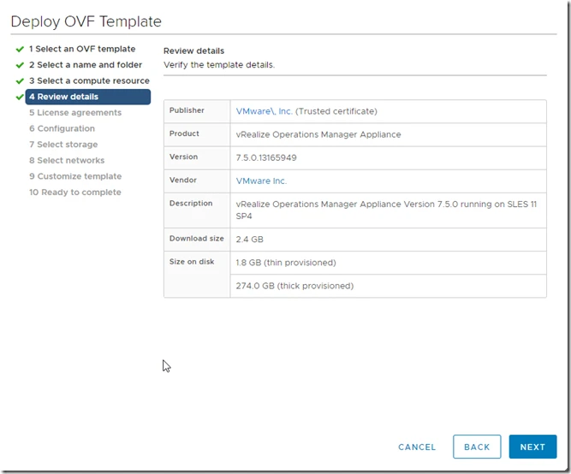Viewport: 571px width, 474px height.
Task: Click the Deploy OVF Template title
Action: pyautogui.click(x=86, y=21)
